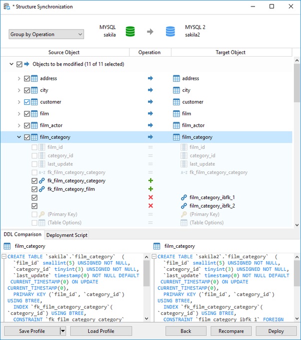
Task: Uncheck the city table checkbox
Action: tap(27, 90)
